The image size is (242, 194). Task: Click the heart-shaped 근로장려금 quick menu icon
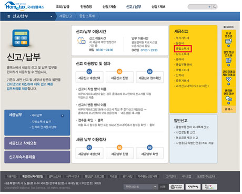click(228, 80)
